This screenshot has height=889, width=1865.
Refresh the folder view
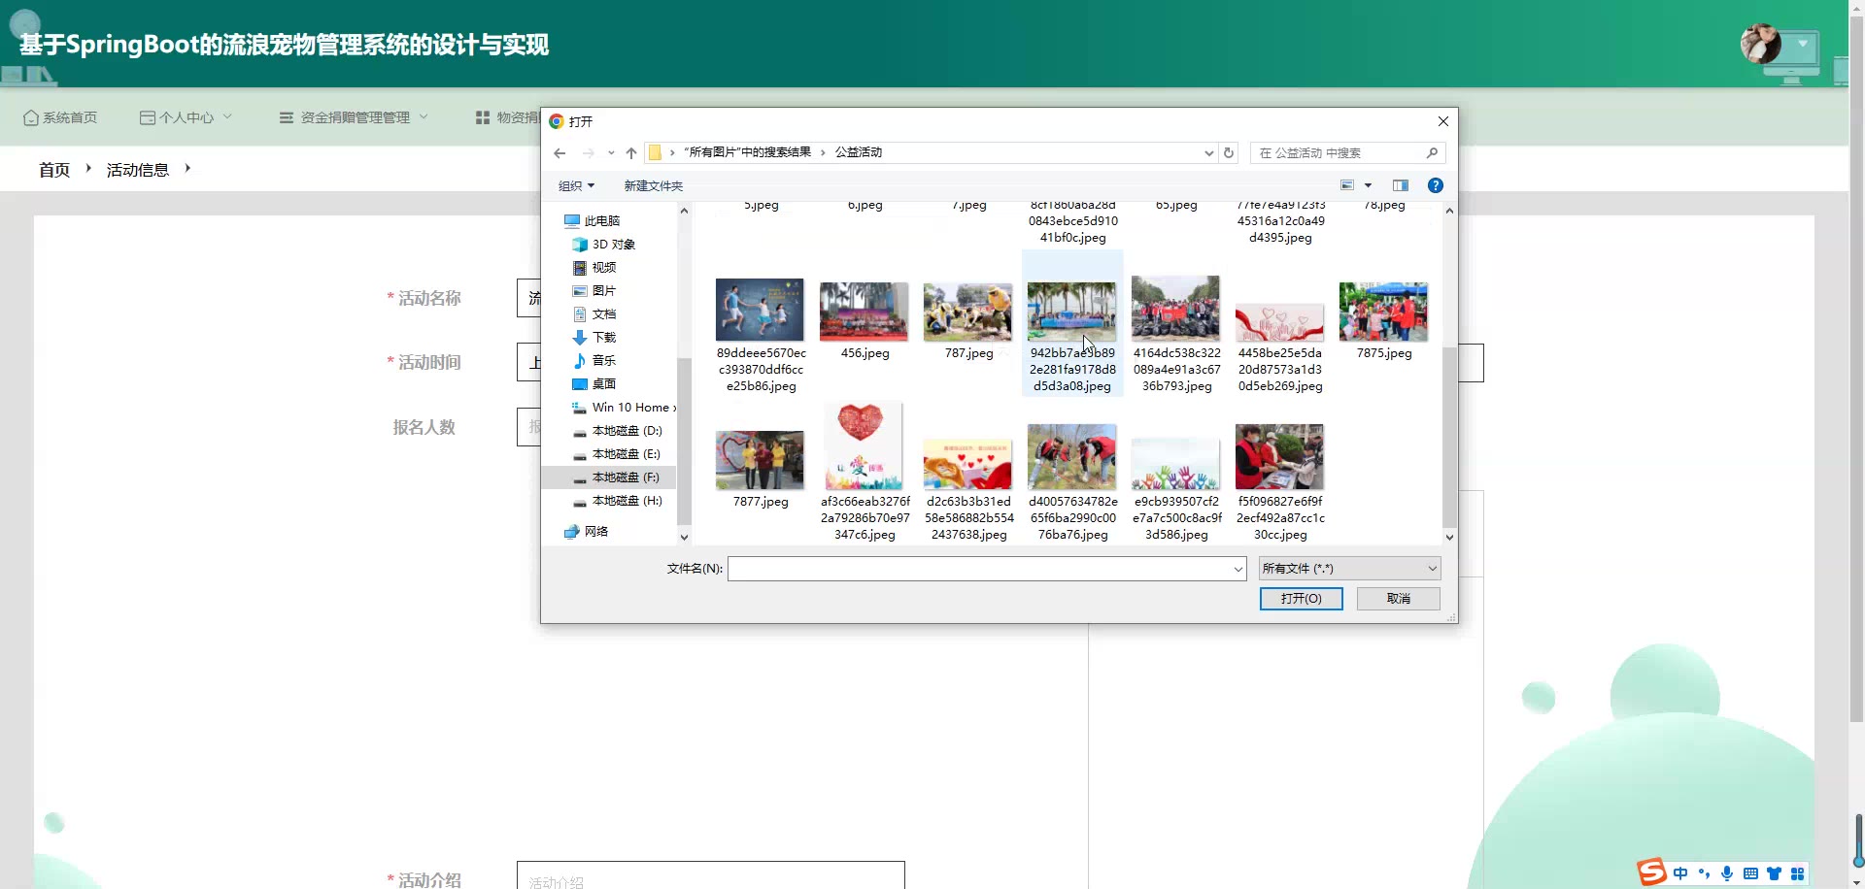(1229, 153)
